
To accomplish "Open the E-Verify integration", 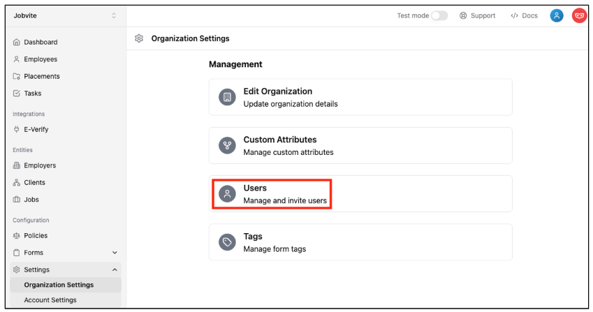I will (36, 129).
